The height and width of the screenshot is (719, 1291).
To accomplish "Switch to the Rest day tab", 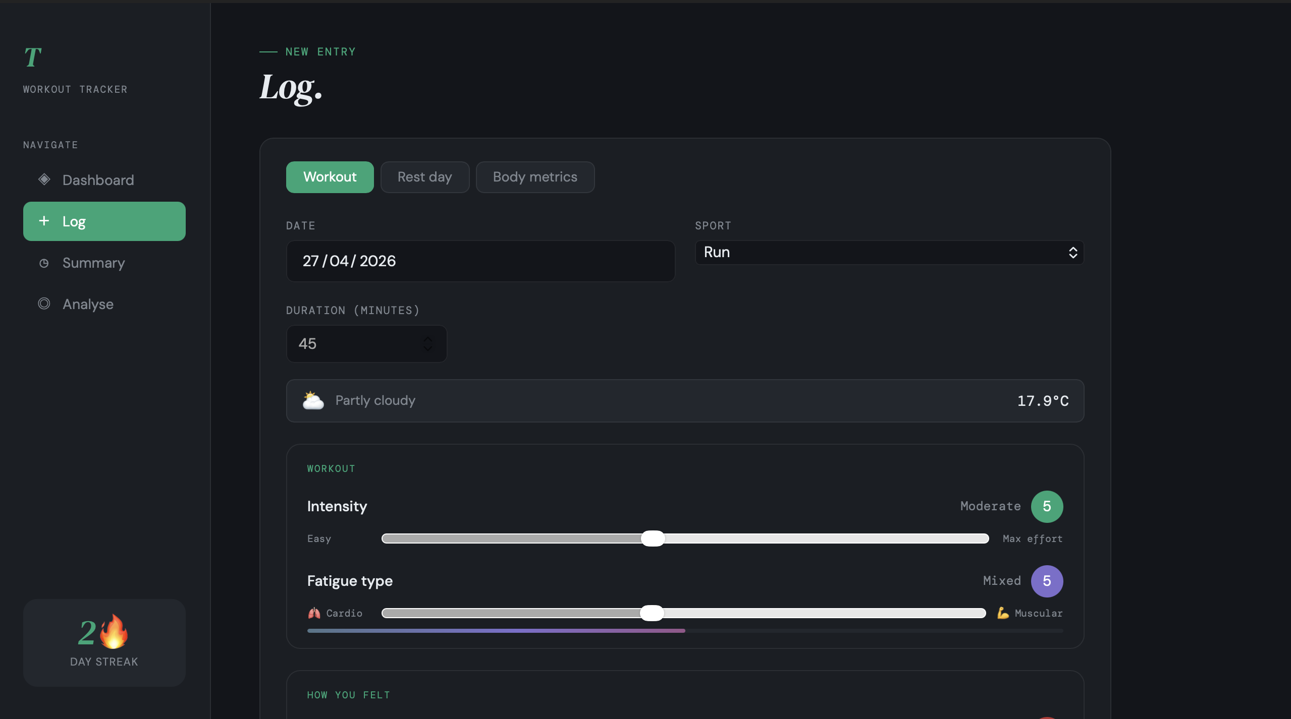I will tap(425, 177).
